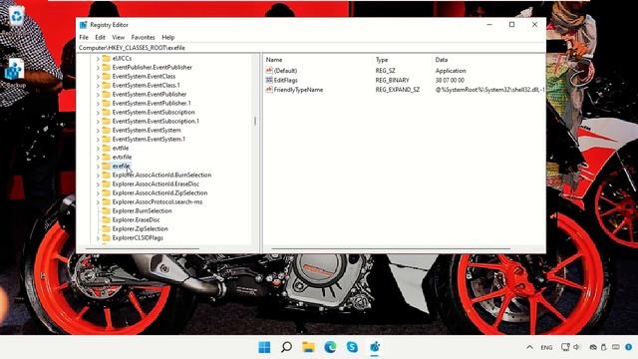Viewport: 638px width, 359px height.
Task: Expand Explorer.AssocActionId.BurnSelection key
Action: coord(98,176)
